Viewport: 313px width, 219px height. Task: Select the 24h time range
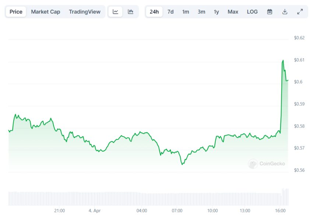coord(154,12)
